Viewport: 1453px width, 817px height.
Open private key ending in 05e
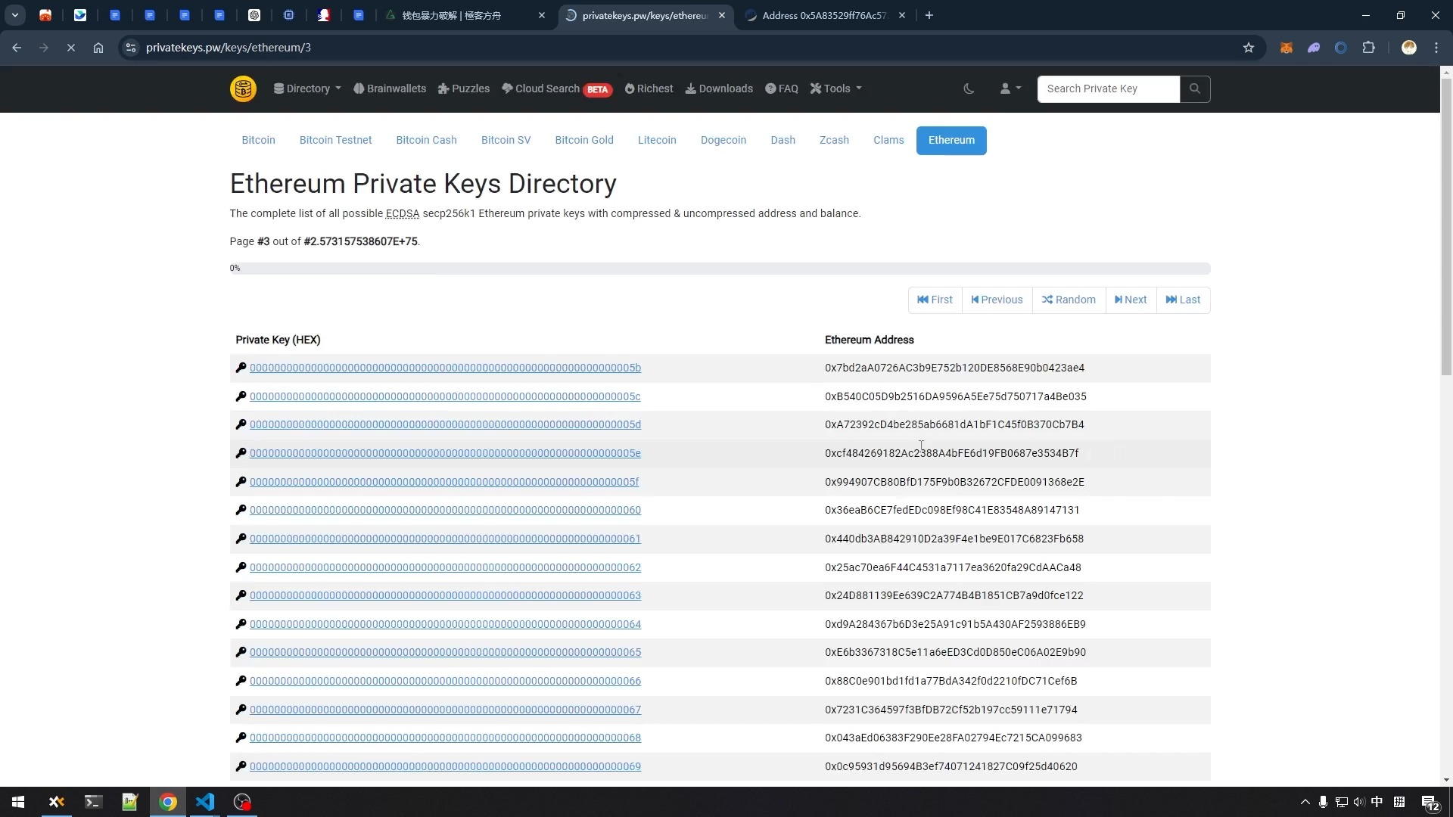445,454
